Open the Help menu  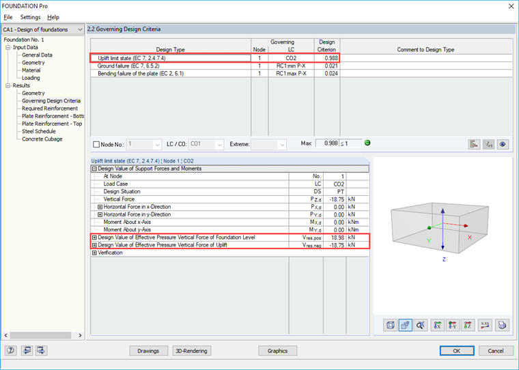[x=53, y=17]
